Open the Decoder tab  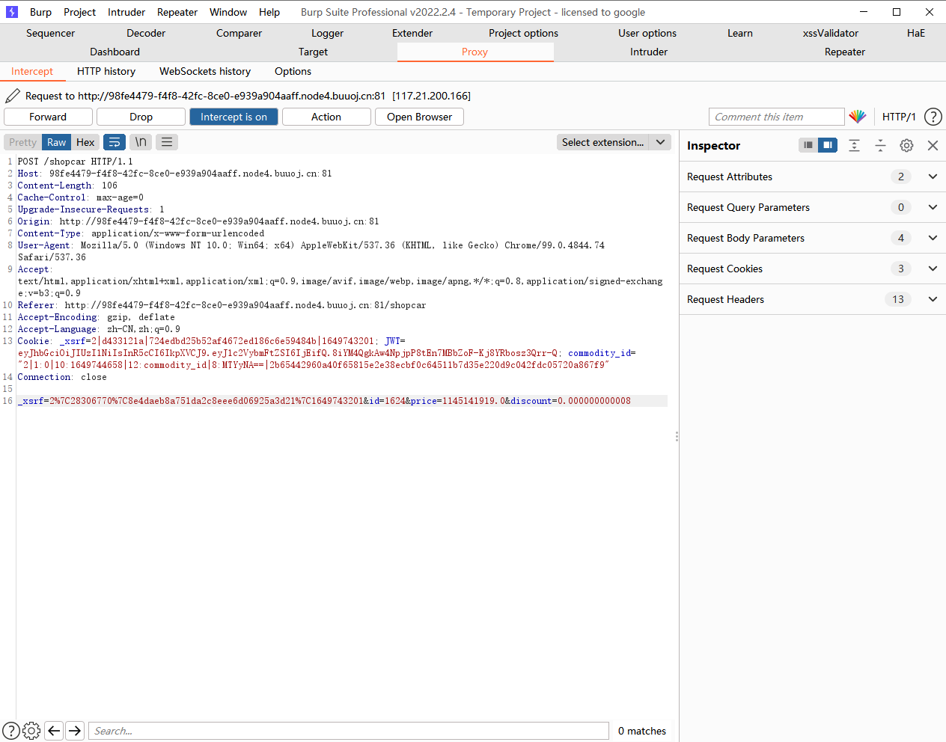point(146,33)
